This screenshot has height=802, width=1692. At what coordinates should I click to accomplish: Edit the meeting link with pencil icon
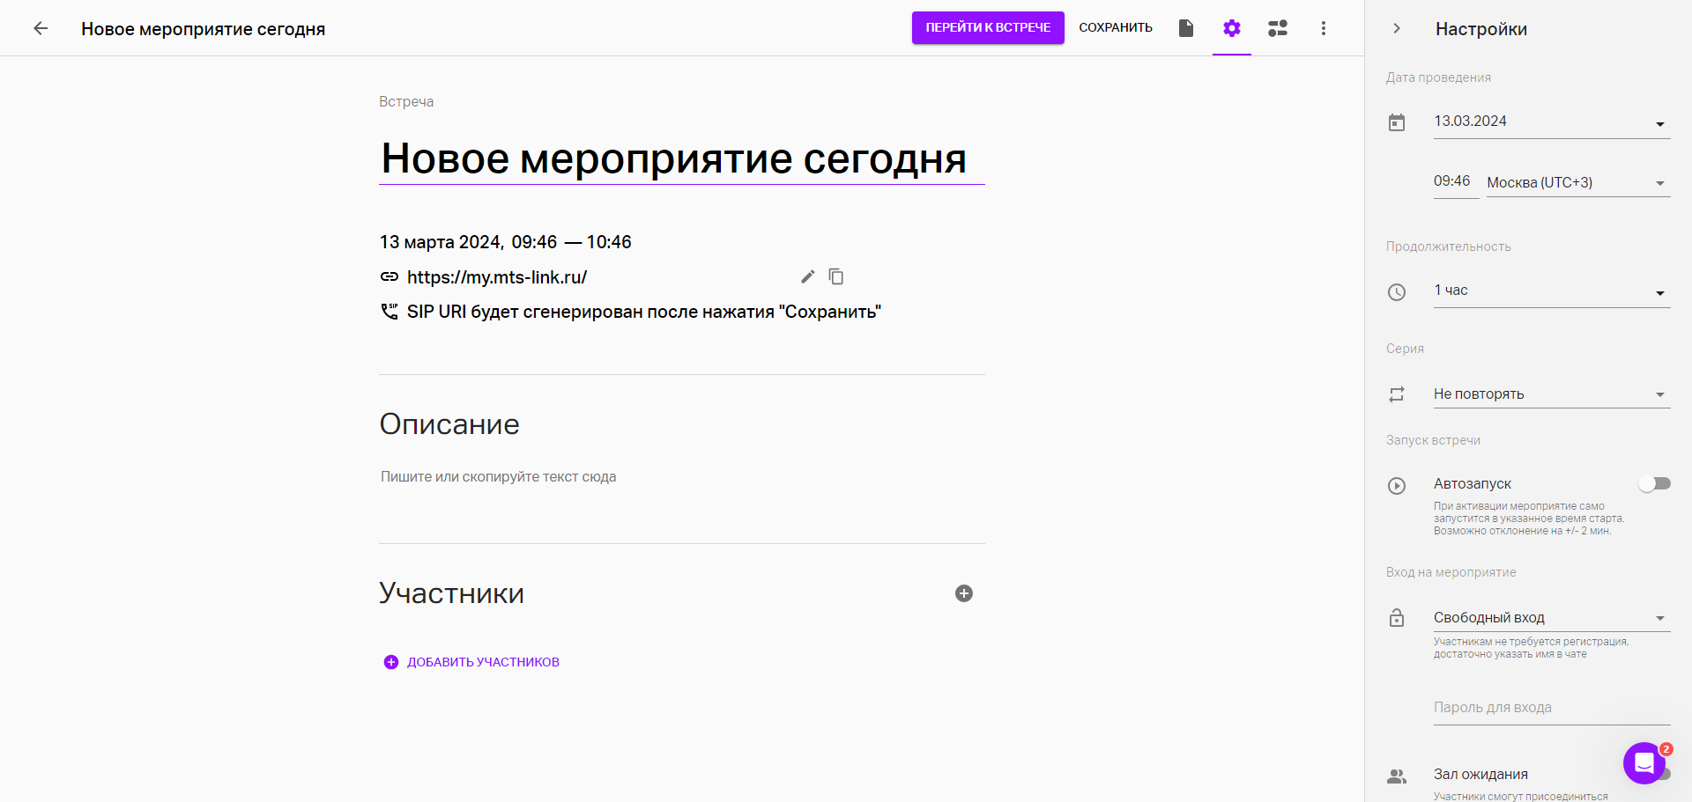click(x=808, y=276)
